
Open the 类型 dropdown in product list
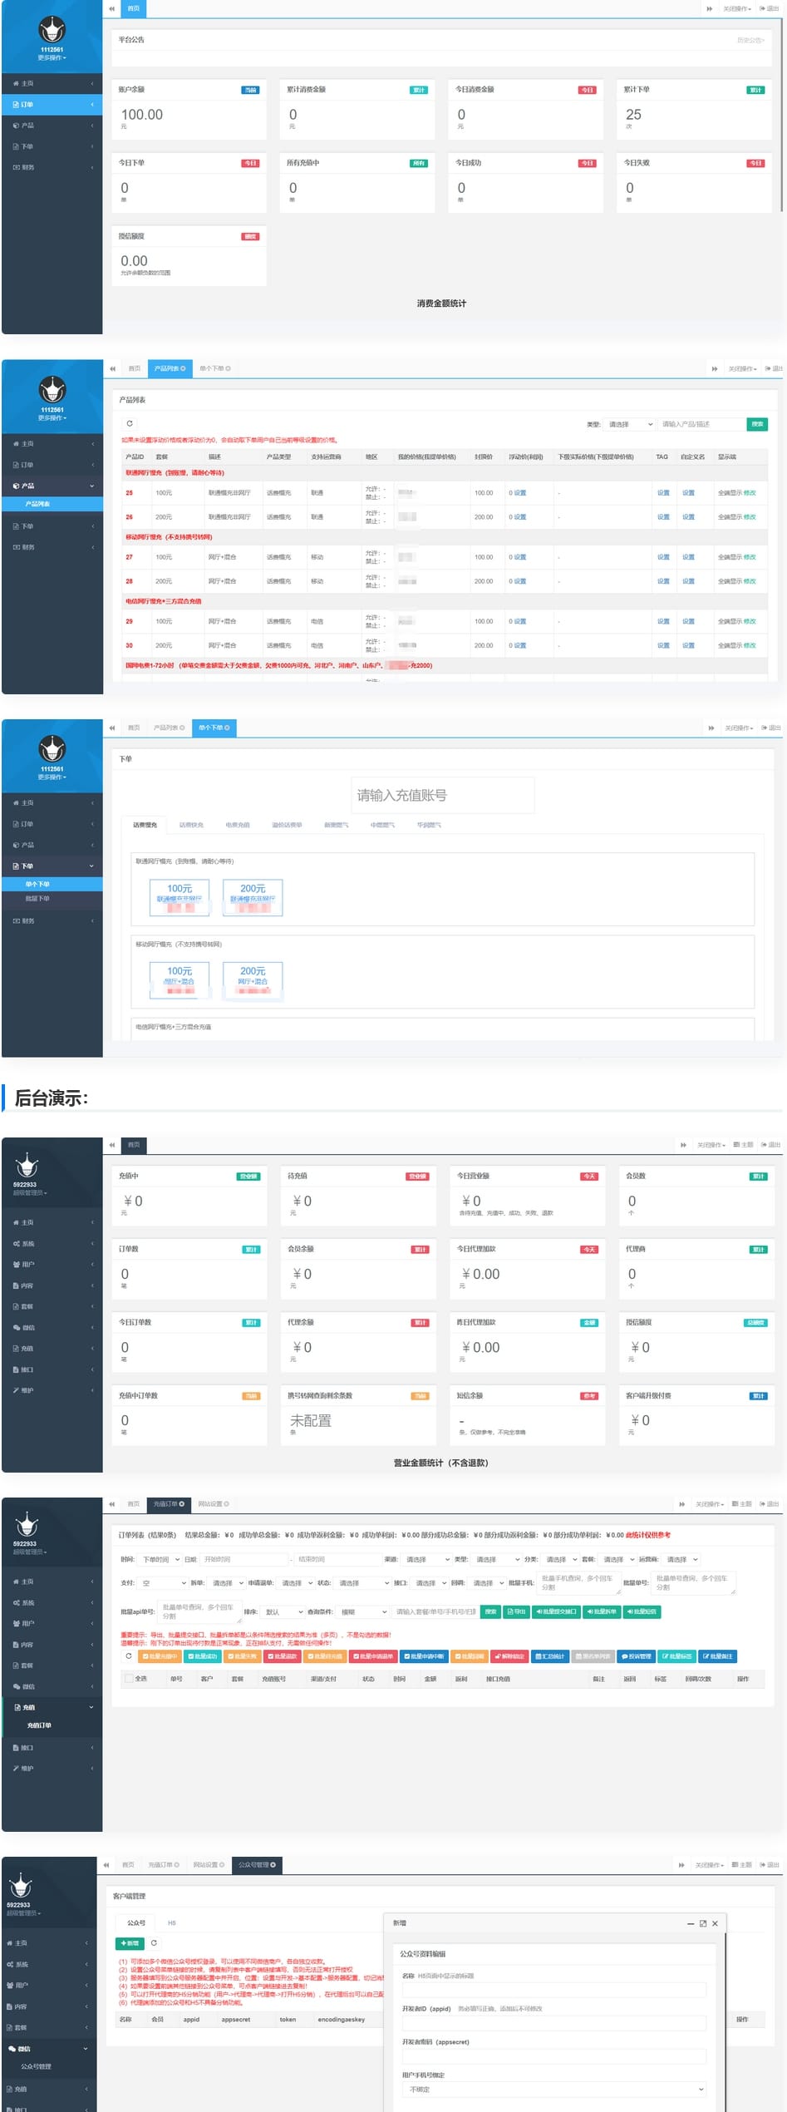click(x=630, y=424)
